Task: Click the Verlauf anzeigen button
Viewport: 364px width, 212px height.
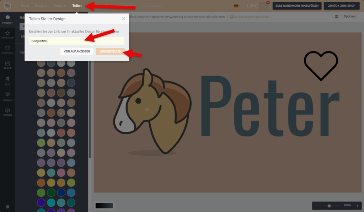Action: tap(77, 52)
